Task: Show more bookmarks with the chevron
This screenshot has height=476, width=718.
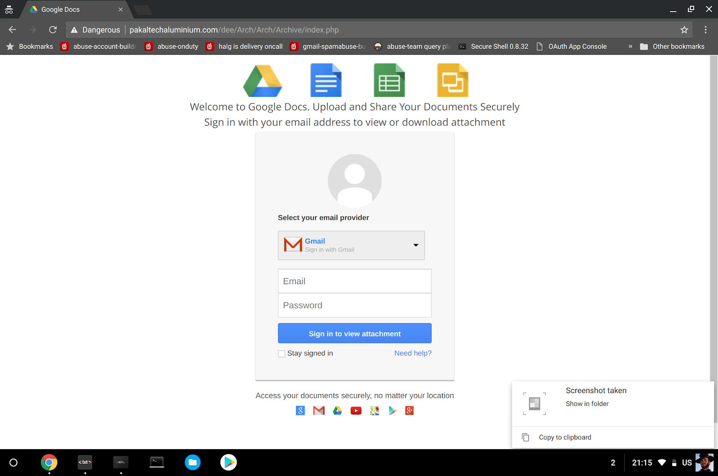Action: point(630,46)
